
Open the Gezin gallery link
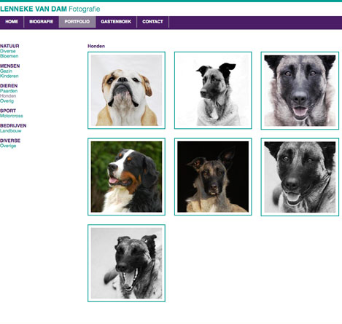pyautogui.click(x=6, y=71)
